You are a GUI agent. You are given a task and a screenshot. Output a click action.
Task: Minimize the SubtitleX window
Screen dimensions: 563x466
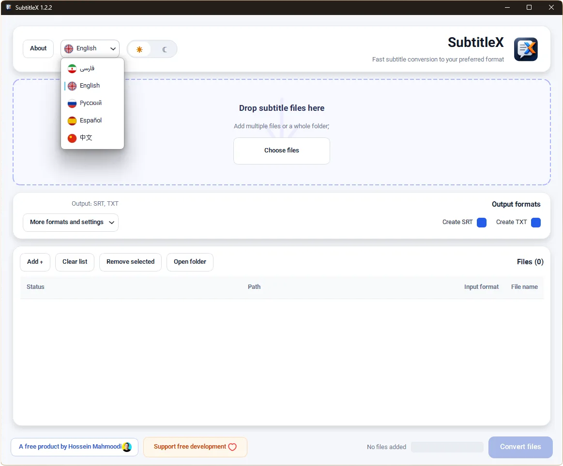pos(507,7)
